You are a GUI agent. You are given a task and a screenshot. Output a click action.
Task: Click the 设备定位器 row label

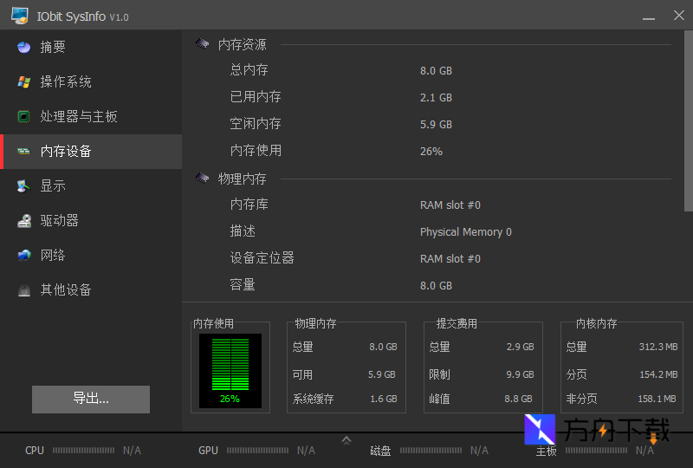tap(262, 258)
